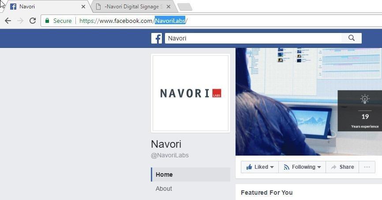The width and height of the screenshot is (382, 200).
Task: Click the @NavoriLabs username
Action: pyautogui.click(x=170, y=155)
